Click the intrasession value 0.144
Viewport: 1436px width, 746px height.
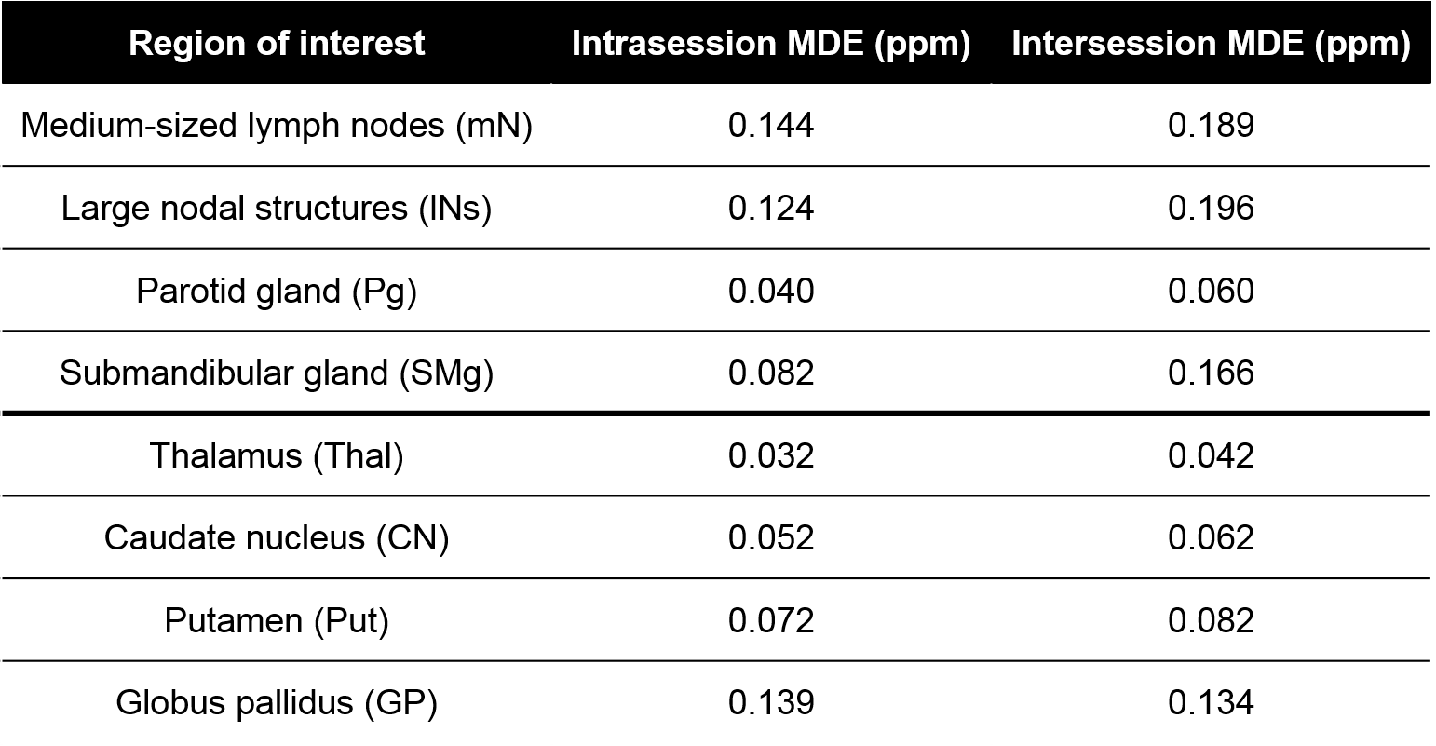click(x=771, y=125)
